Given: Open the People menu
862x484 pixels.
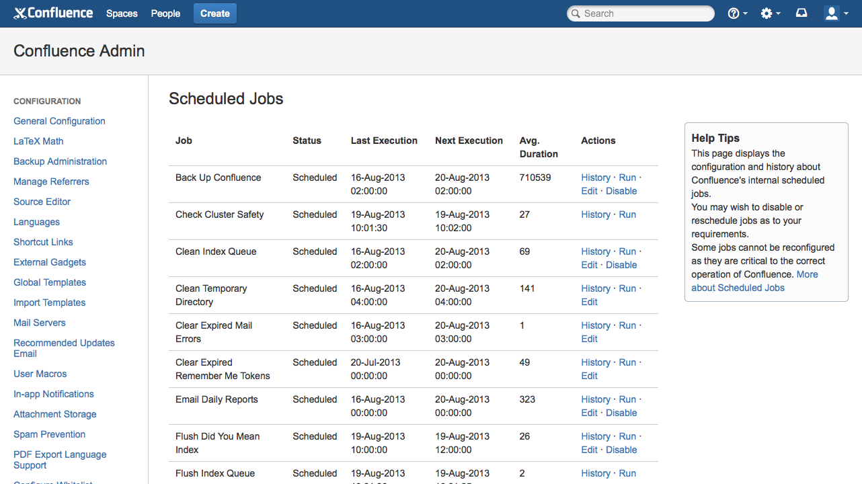Looking at the screenshot, I should 165,13.
